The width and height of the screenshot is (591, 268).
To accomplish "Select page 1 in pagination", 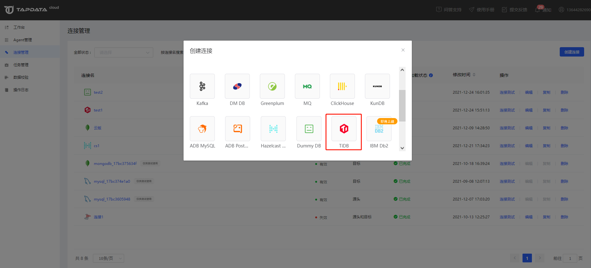I will pos(527,258).
